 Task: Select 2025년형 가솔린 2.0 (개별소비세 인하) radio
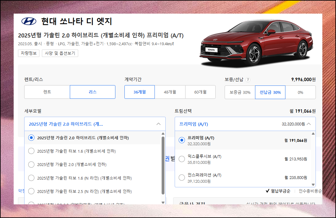click(31, 164)
